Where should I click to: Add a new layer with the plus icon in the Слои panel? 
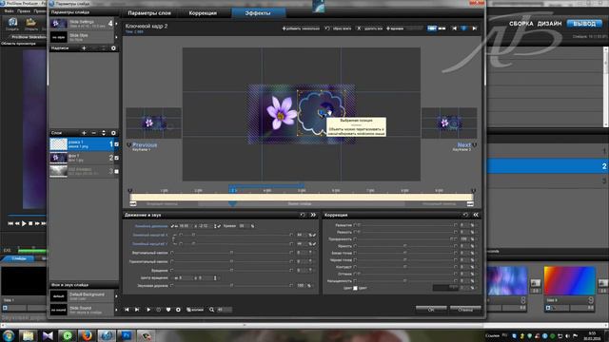tap(84, 133)
